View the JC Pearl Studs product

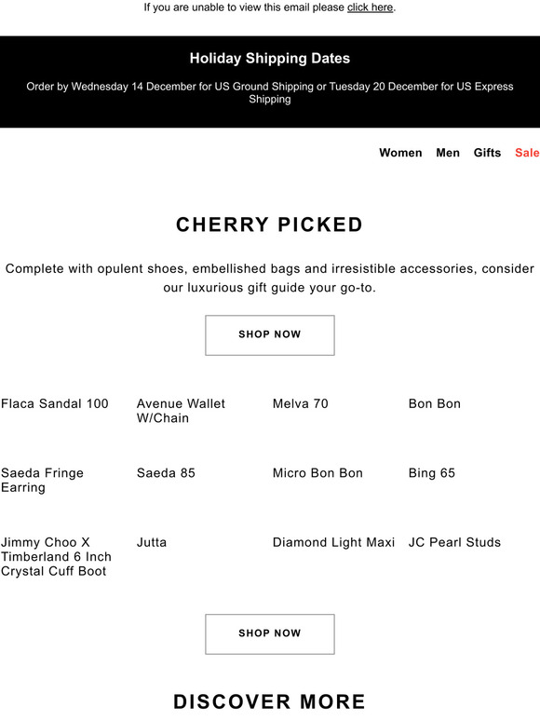pyautogui.click(x=454, y=542)
